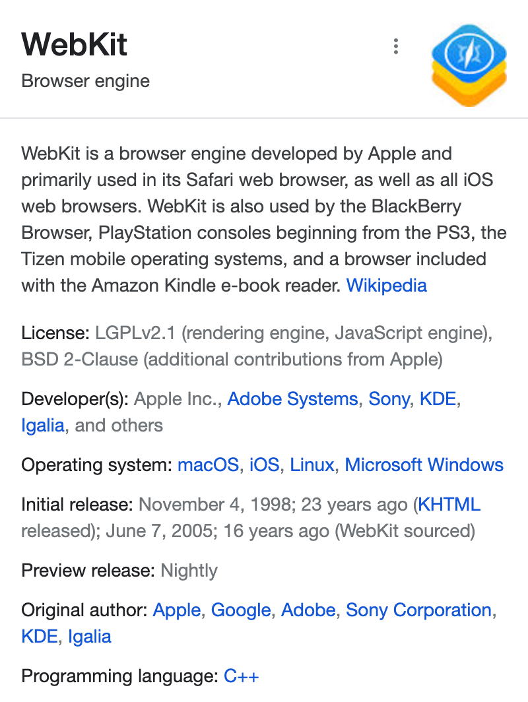Follow the KHTML link in Initial release
This screenshot has width=528, height=702.
click(449, 504)
